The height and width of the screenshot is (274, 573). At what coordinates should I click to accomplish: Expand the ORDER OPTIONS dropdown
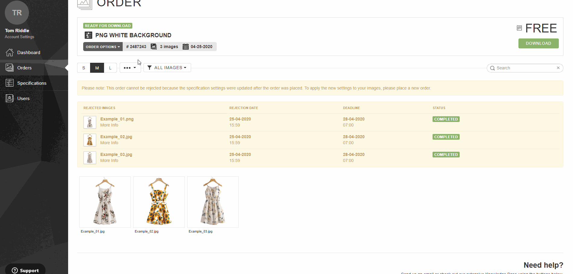click(x=103, y=47)
